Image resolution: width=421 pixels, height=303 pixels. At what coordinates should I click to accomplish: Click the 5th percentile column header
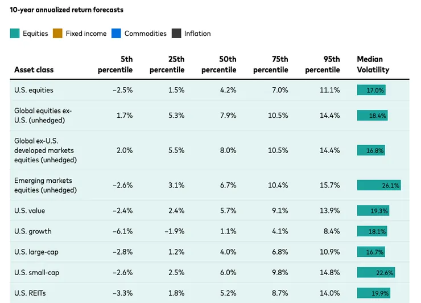(118, 64)
